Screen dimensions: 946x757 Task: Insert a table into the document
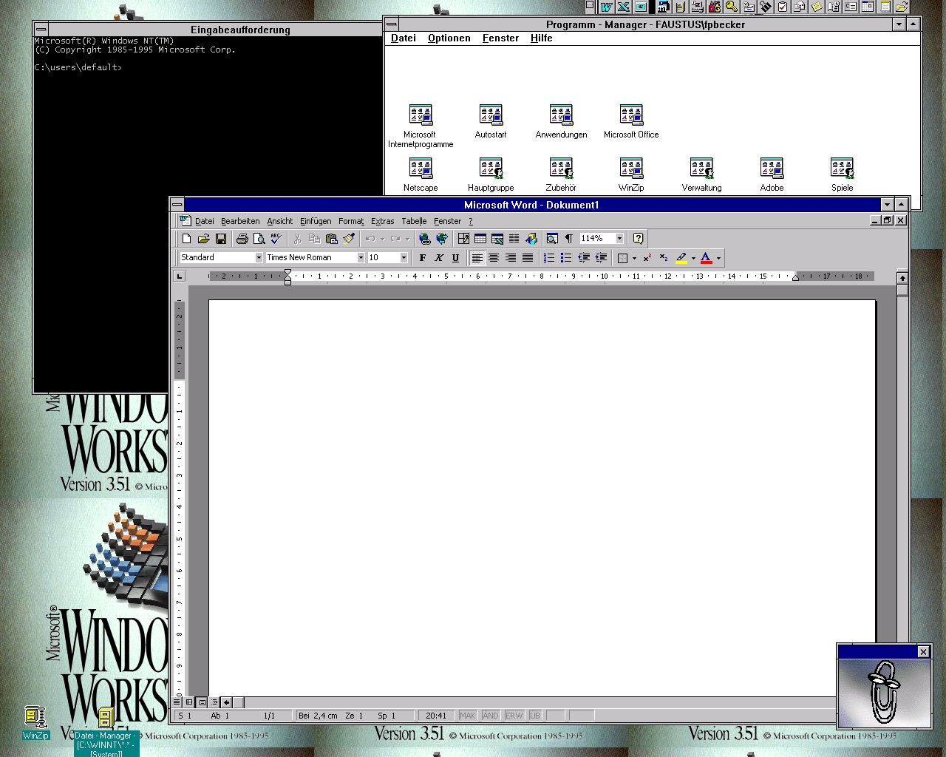[480, 239]
